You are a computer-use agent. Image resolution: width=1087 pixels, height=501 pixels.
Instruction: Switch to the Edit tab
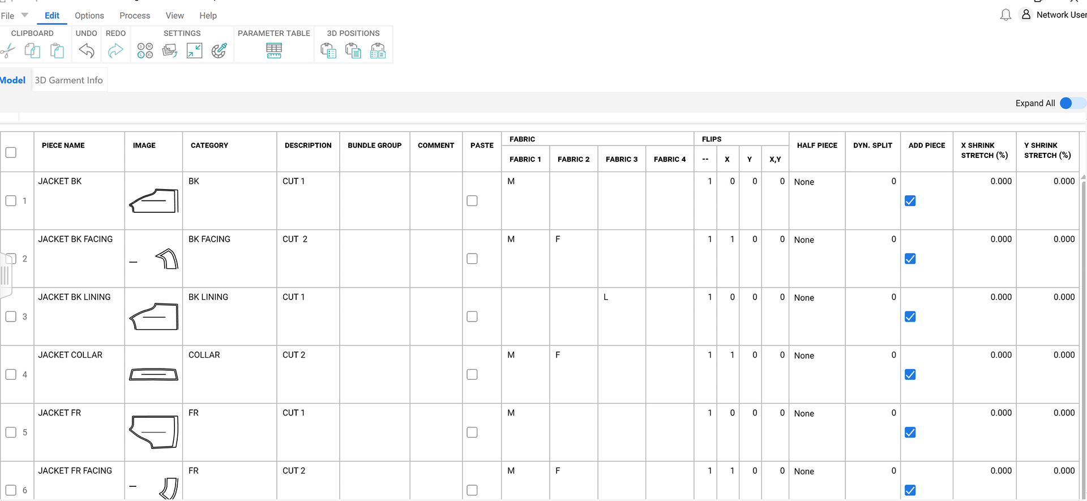52,16
